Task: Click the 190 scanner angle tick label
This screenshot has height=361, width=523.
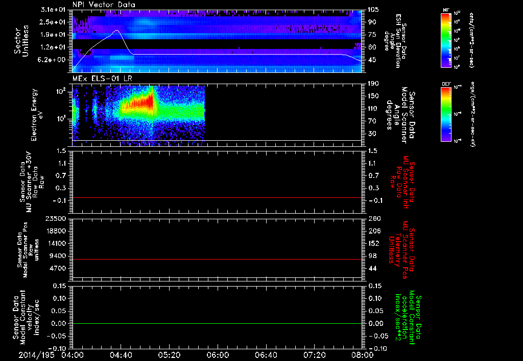Action: click(374, 84)
